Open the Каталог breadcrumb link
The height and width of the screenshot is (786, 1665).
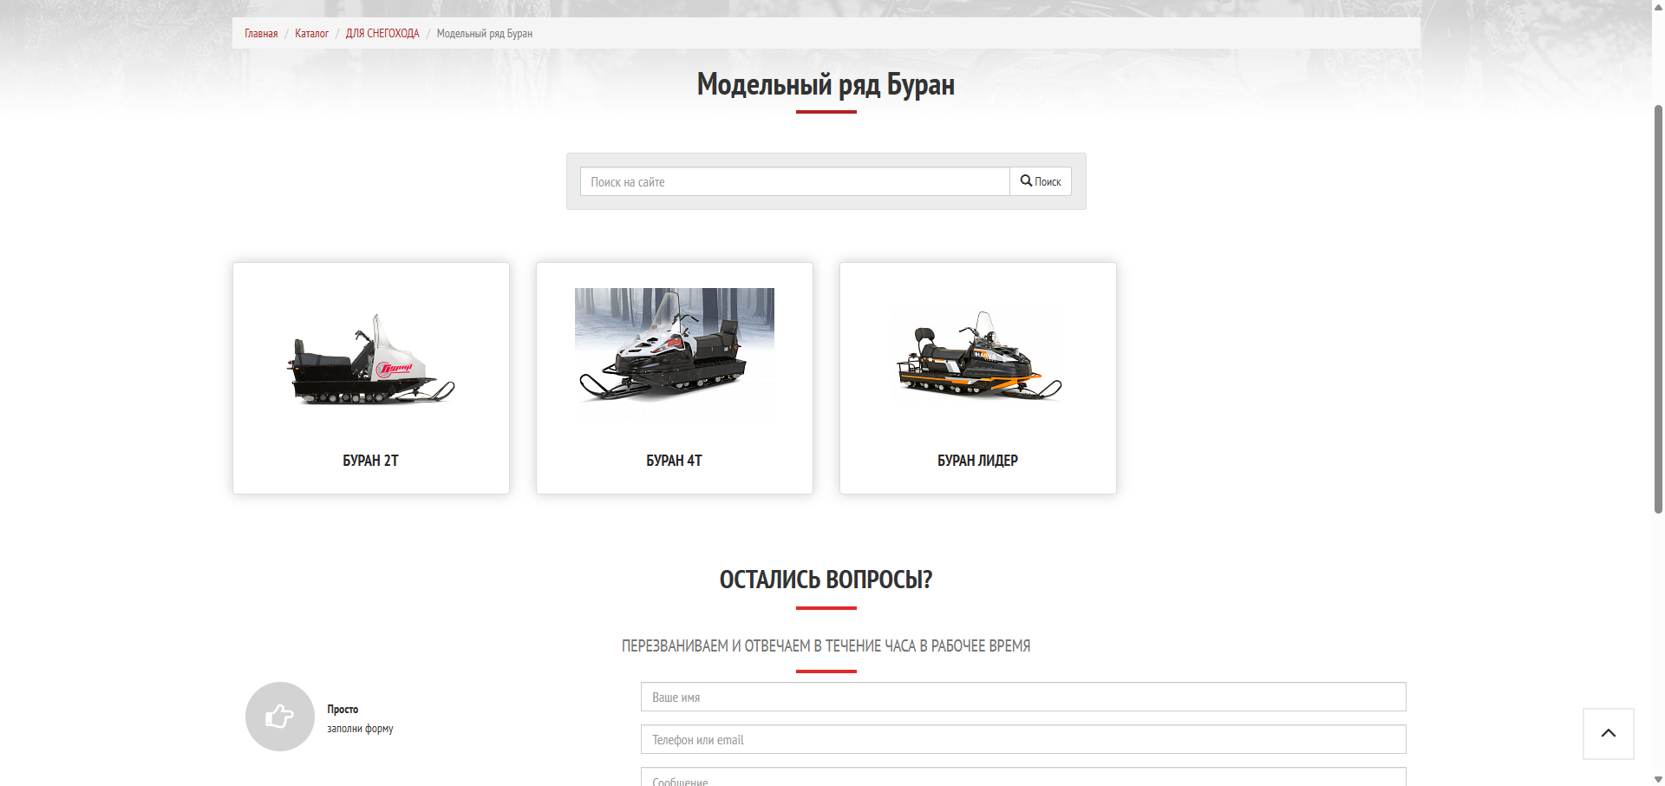[311, 34]
